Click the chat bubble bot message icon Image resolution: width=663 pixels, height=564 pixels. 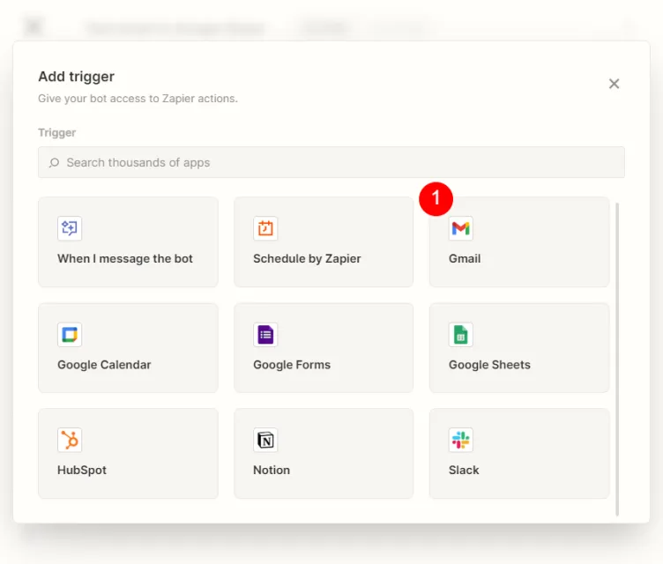pyautogui.click(x=70, y=229)
